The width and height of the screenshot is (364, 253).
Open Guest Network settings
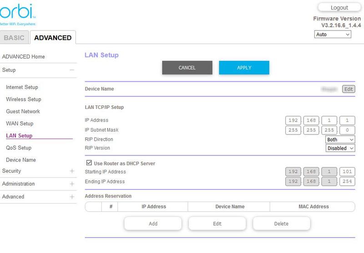click(23, 111)
